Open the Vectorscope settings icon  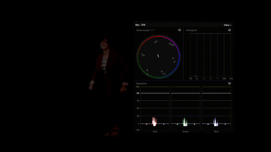[180, 30]
